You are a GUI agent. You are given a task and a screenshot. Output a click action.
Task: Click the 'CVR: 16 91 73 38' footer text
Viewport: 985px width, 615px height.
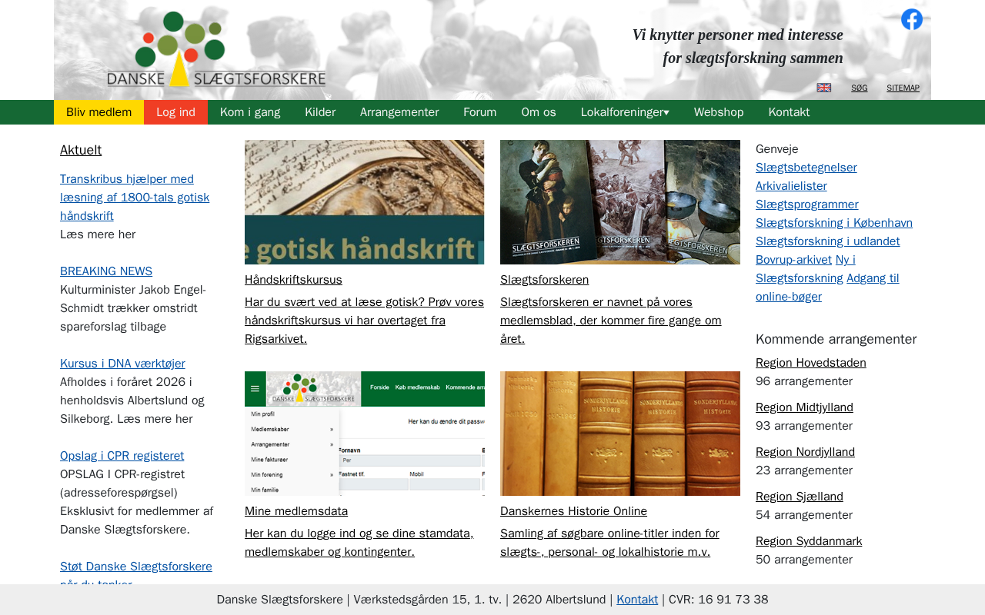point(719,600)
